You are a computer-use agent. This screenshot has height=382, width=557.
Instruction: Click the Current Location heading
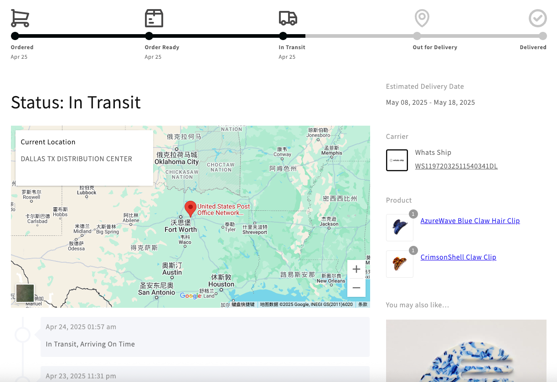click(48, 142)
